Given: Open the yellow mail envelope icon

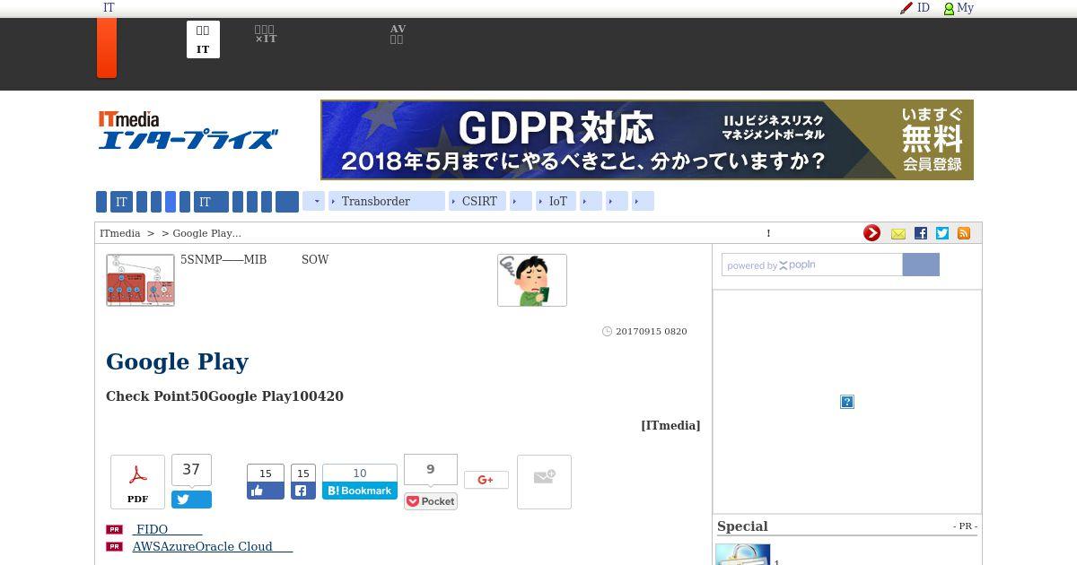Looking at the screenshot, I should (x=898, y=233).
